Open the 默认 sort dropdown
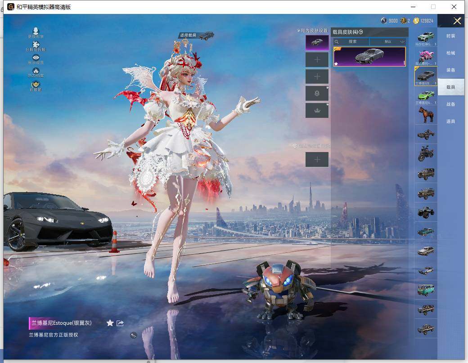468x363 pixels. tap(387, 41)
